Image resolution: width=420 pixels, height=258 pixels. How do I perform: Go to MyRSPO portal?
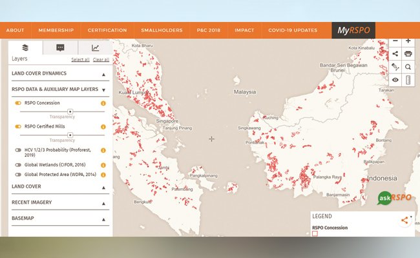[353, 30]
